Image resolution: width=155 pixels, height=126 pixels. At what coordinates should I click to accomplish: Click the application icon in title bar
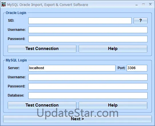[3, 5]
